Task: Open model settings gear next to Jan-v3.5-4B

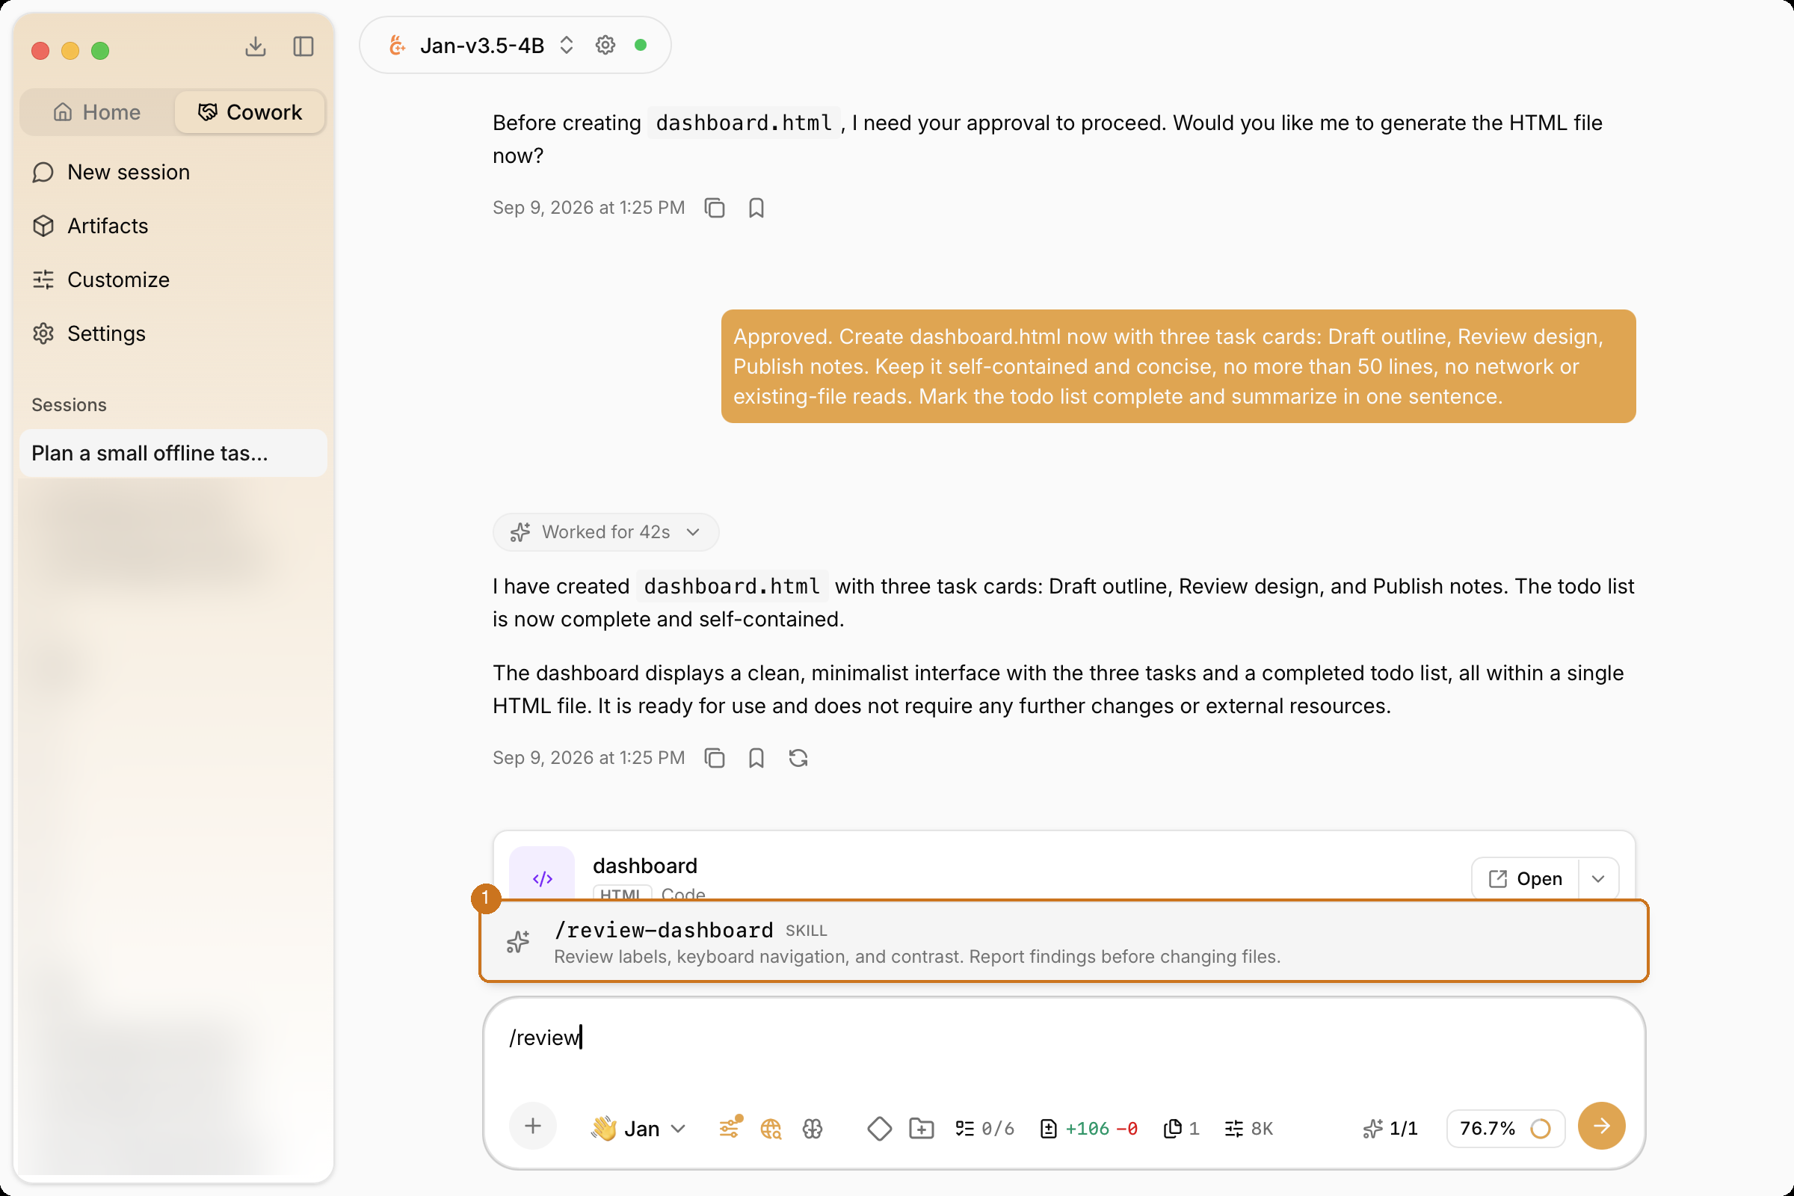Action: point(605,45)
